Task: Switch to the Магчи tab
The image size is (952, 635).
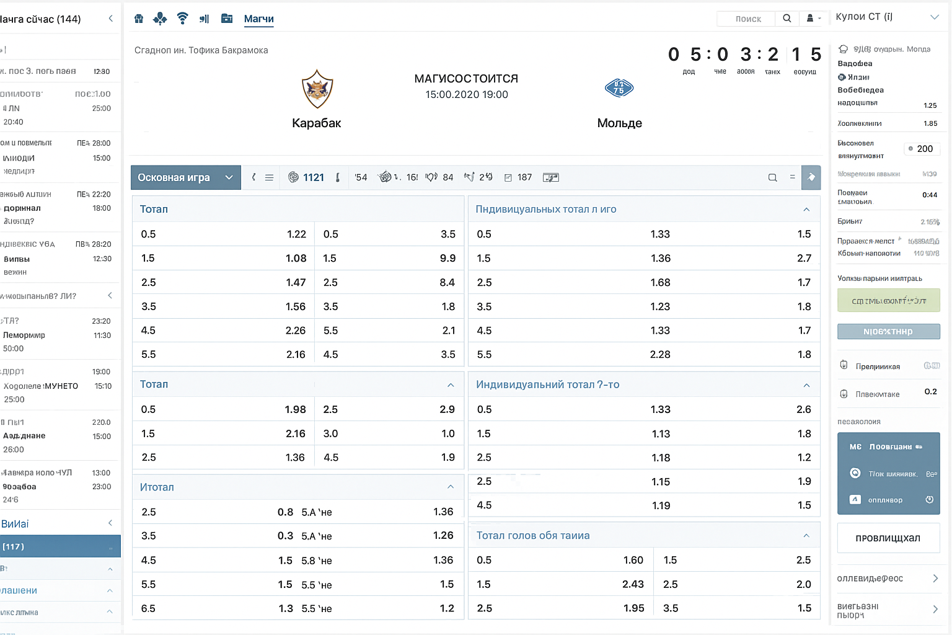Action: [258, 19]
